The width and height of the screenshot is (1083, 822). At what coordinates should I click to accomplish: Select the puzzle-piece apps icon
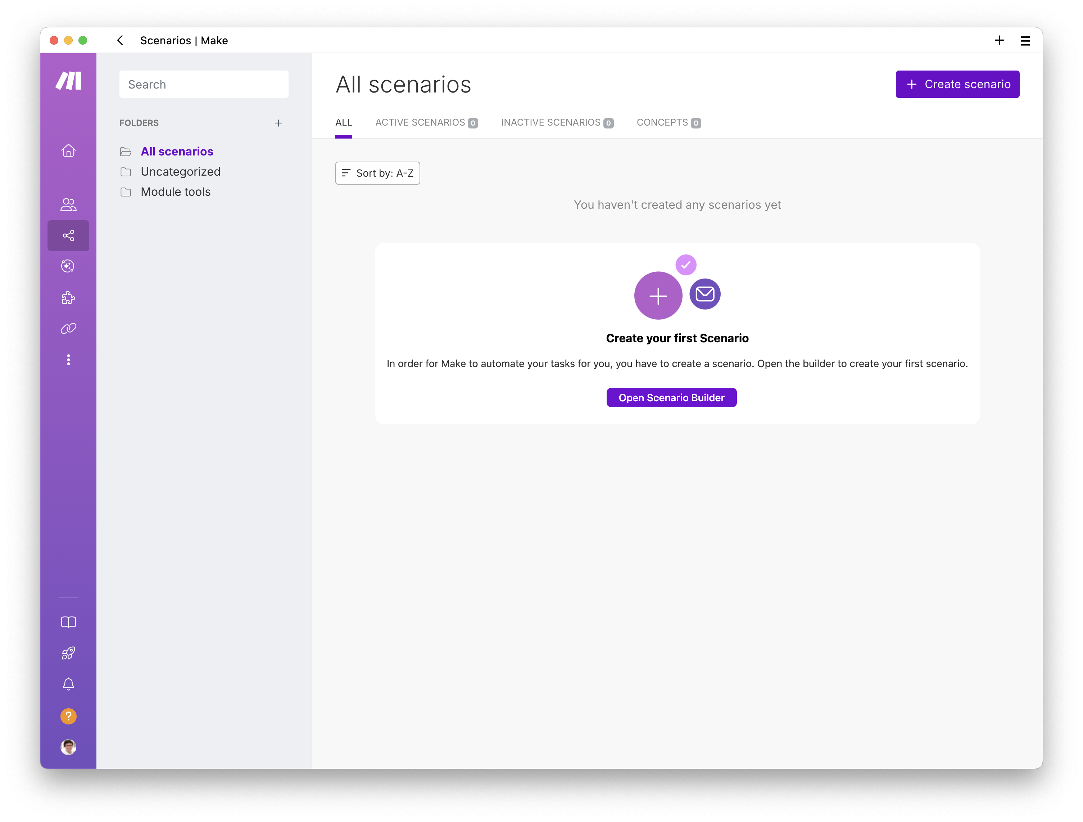pos(68,298)
